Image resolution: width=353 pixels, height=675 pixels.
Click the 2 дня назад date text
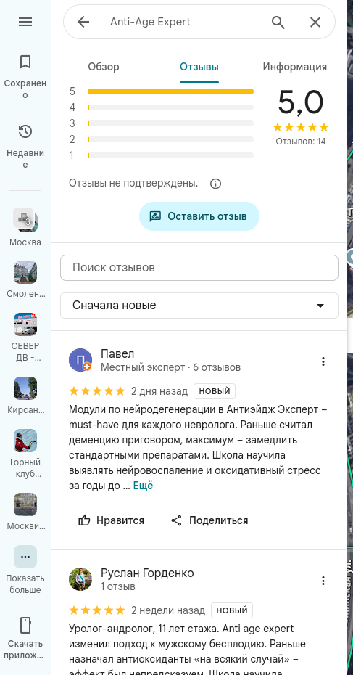(159, 391)
